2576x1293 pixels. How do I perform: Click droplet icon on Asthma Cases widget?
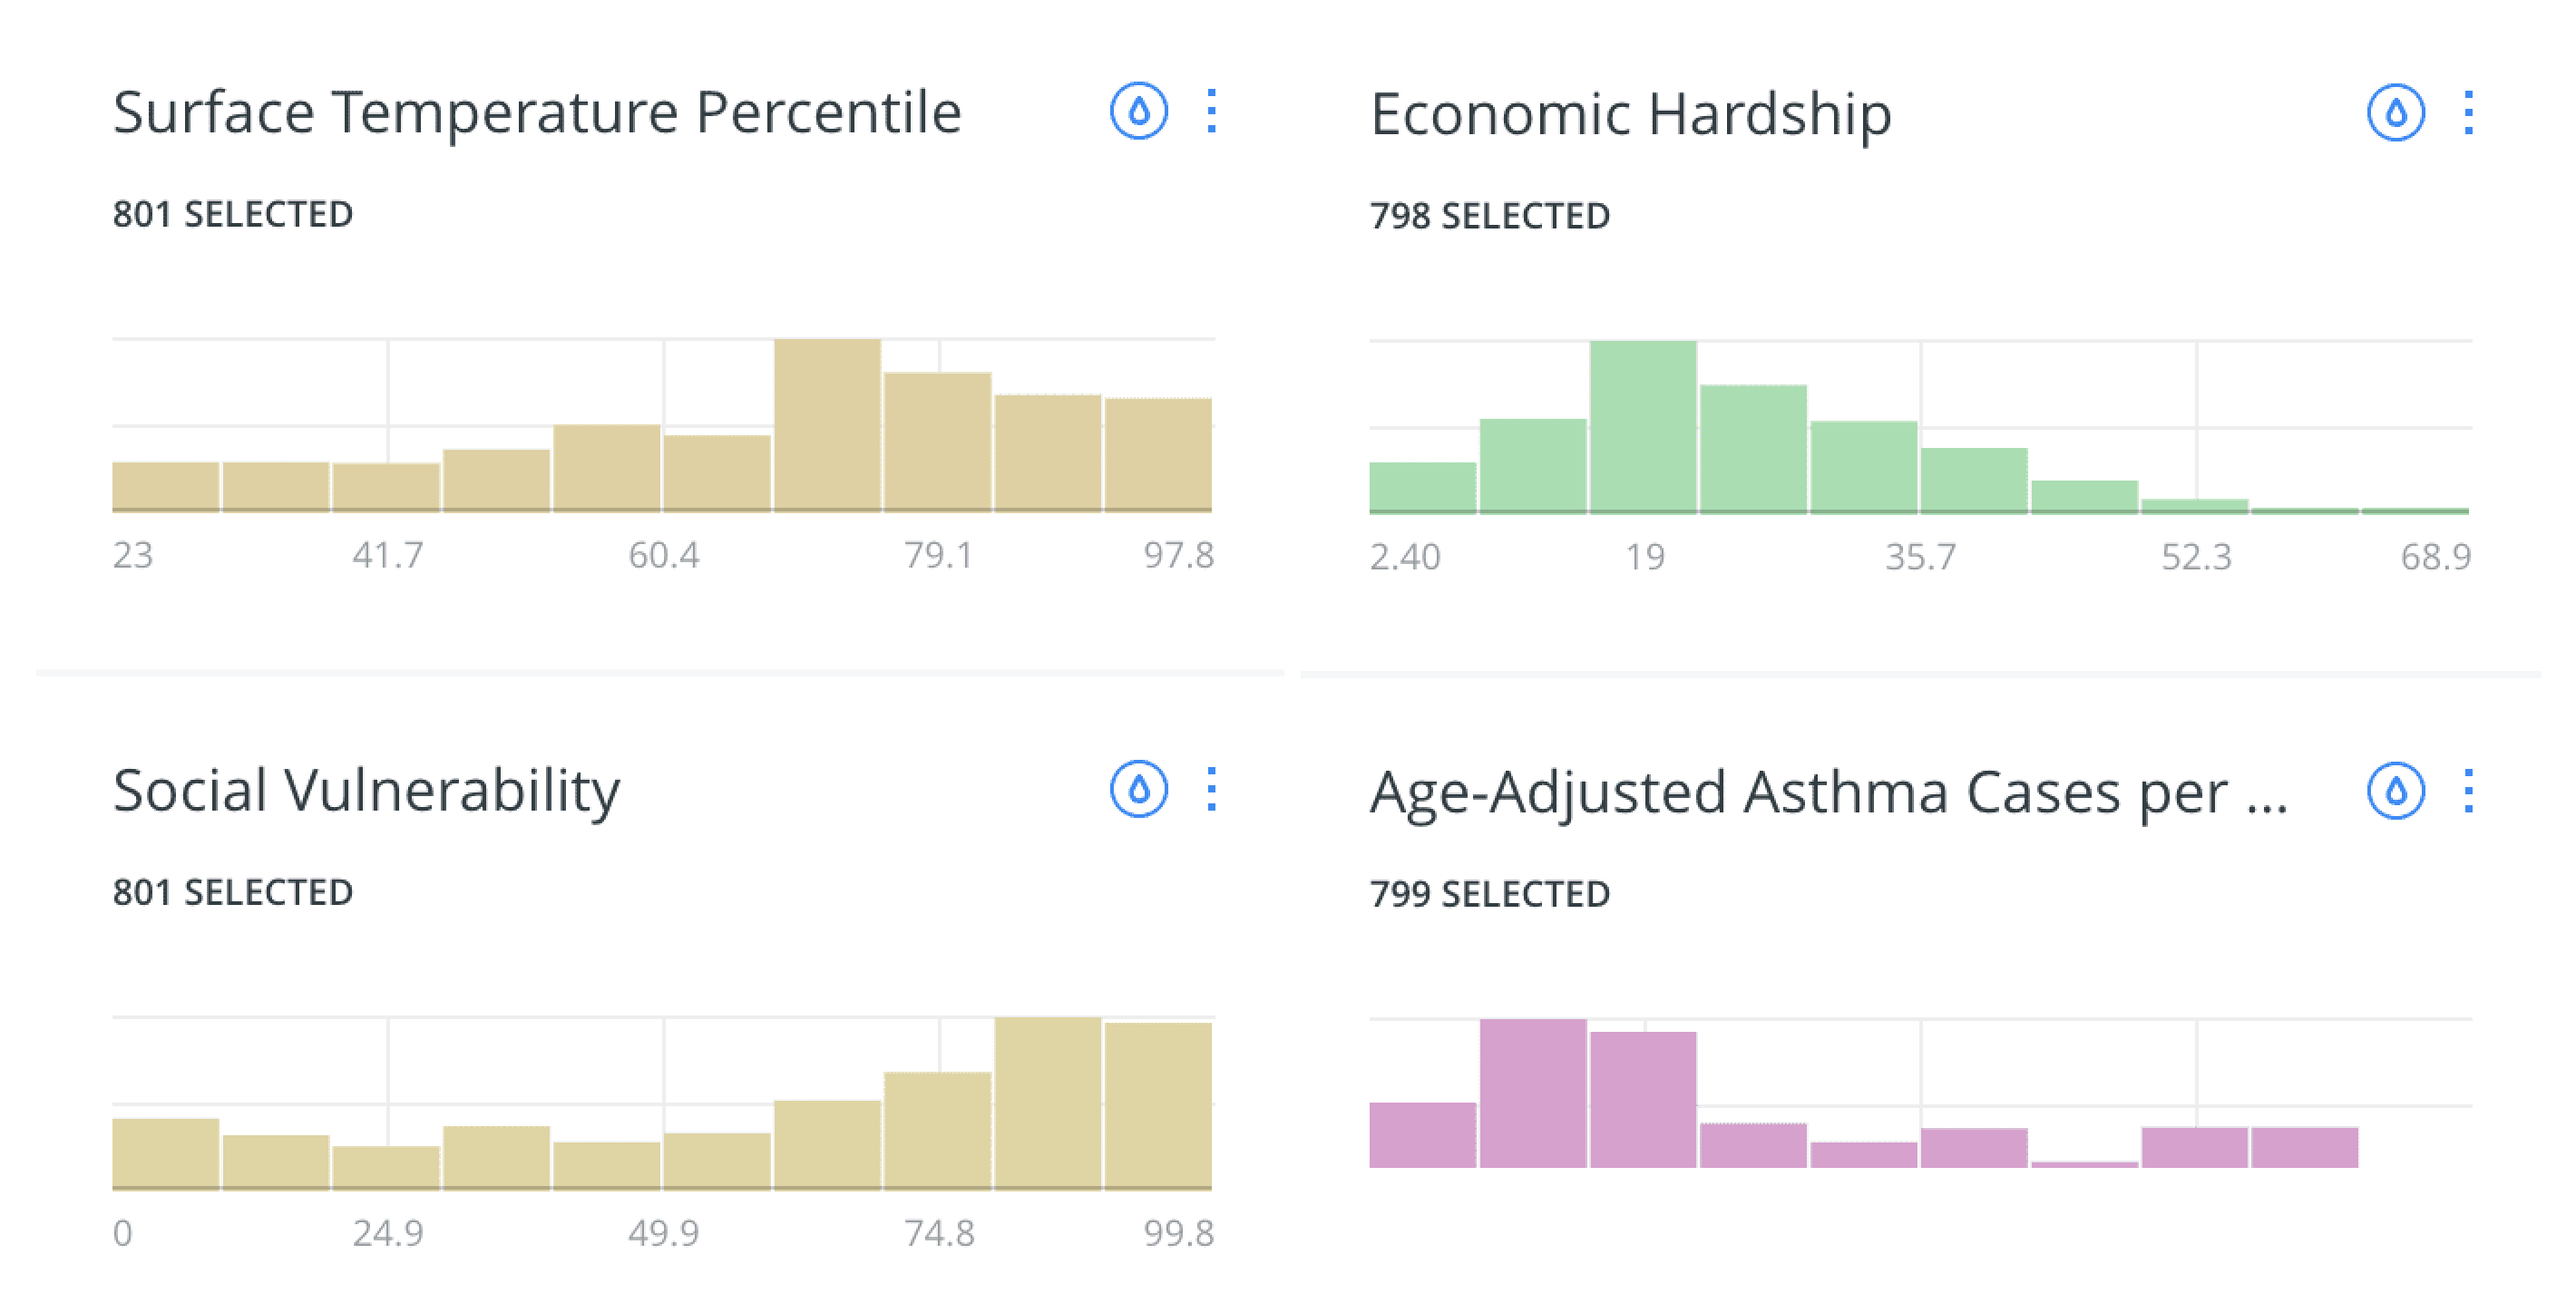[x=2395, y=792]
